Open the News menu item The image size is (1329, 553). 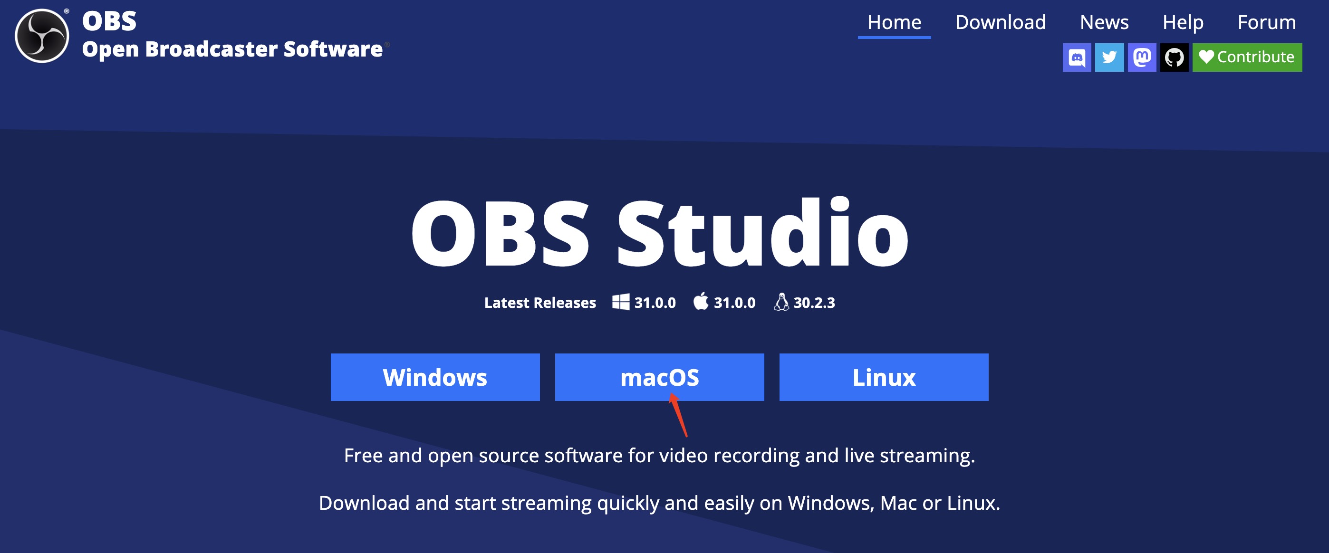(x=1104, y=22)
